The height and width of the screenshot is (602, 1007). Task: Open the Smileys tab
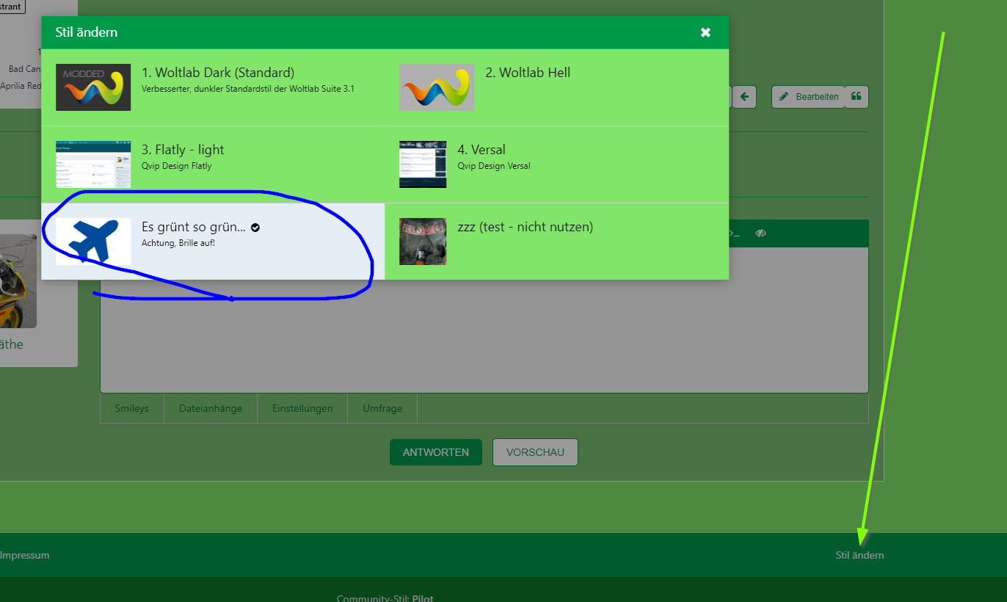pos(132,409)
